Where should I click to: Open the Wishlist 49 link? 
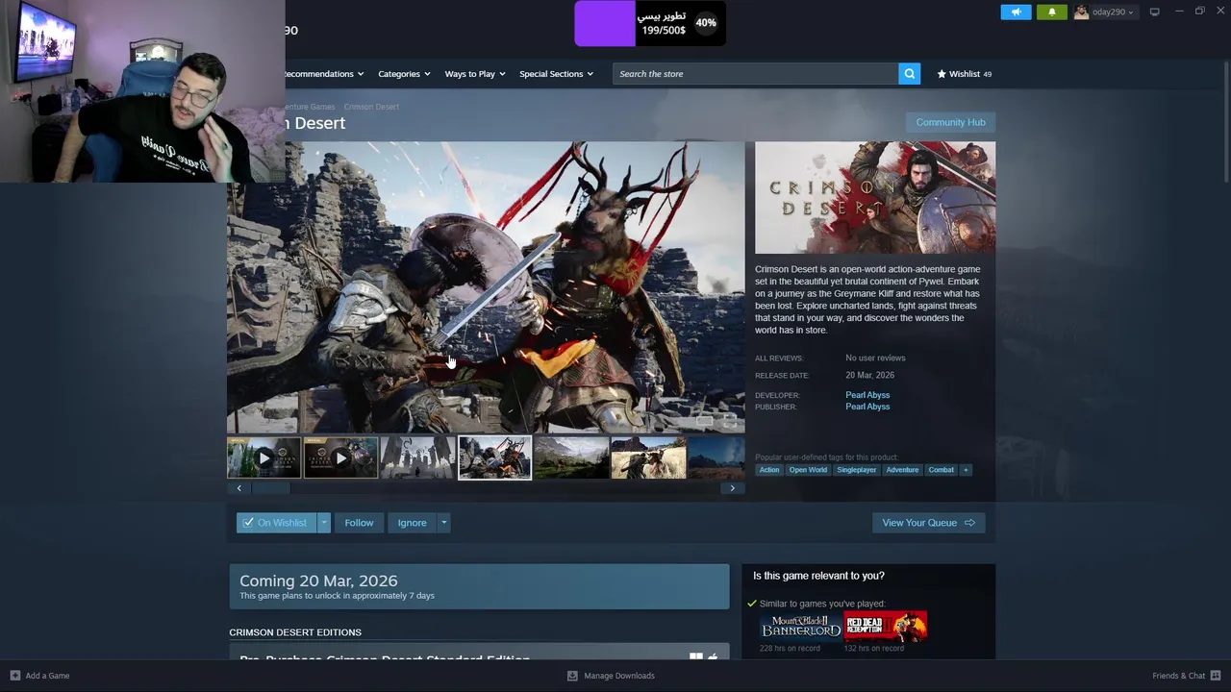click(965, 74)
